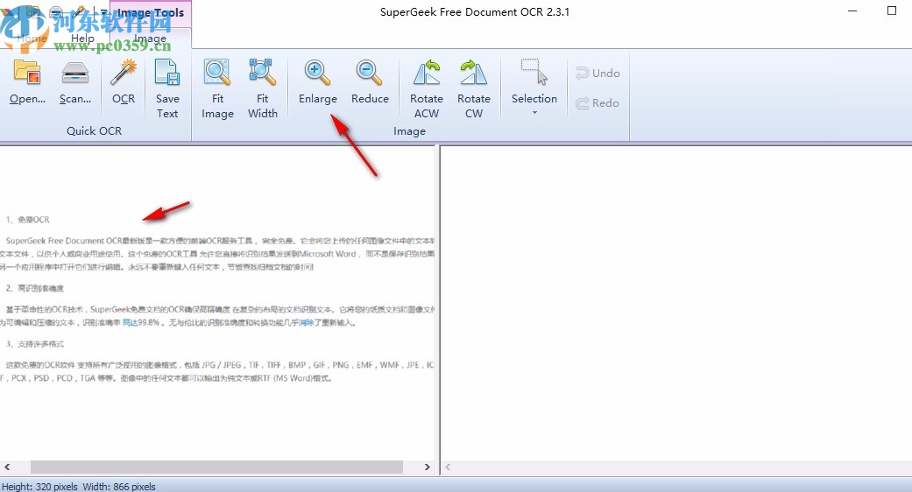Screen dimensions: 912x492
Task: Open an image file with Open button
Action: click(x=27, y=82)
